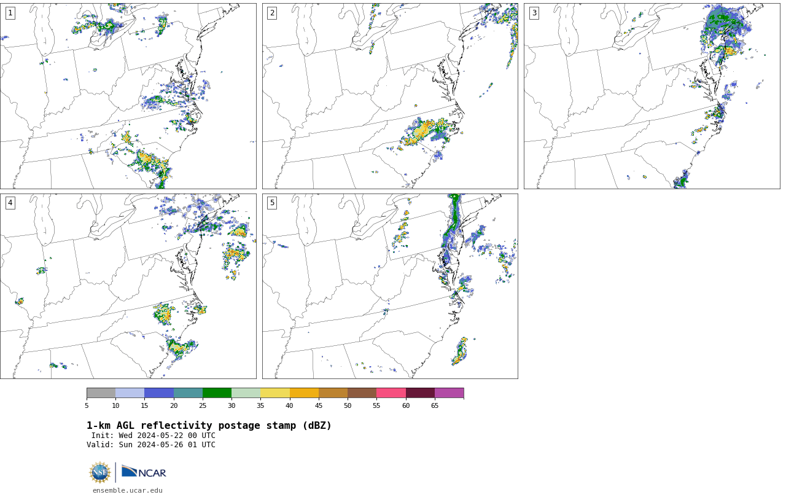This screenshot has height=497, width=786.
Task: Click the orange 40-45 dBZ swatch
Action: [x=304, y=393]
